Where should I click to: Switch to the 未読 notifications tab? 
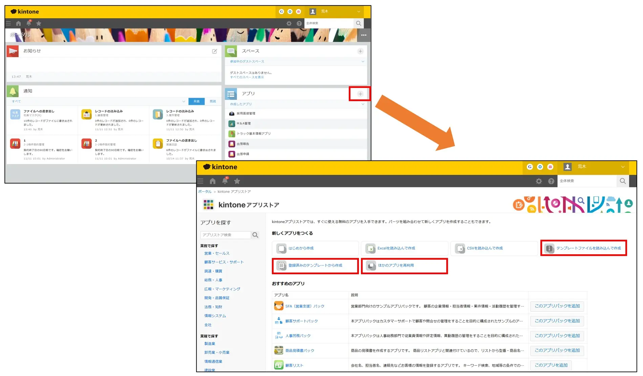point(196,101)
